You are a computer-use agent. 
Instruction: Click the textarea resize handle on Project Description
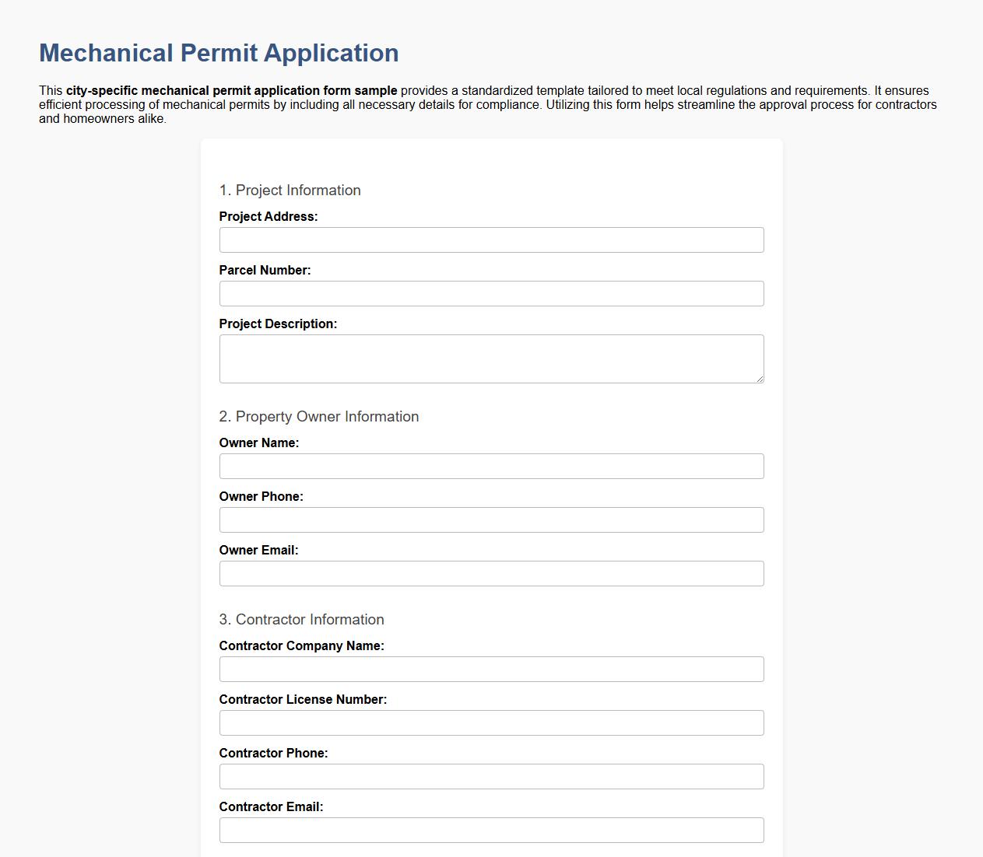(x=760, y=379)
